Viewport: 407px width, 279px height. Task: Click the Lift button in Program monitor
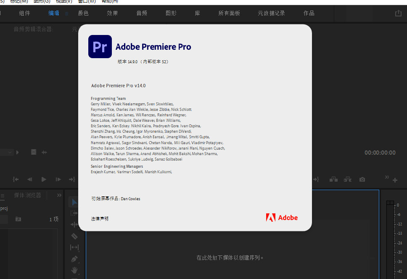pyautogui.click(x=333, y=179)
